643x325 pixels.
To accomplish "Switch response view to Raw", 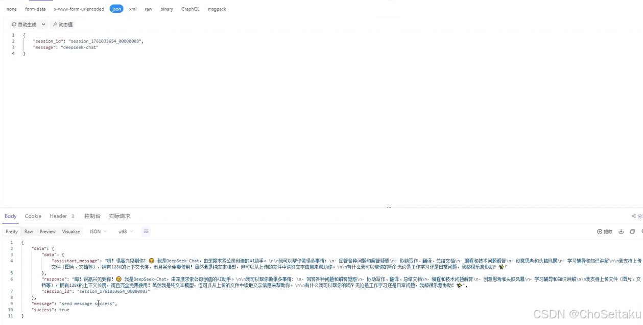I will click(x=29, y=231).
